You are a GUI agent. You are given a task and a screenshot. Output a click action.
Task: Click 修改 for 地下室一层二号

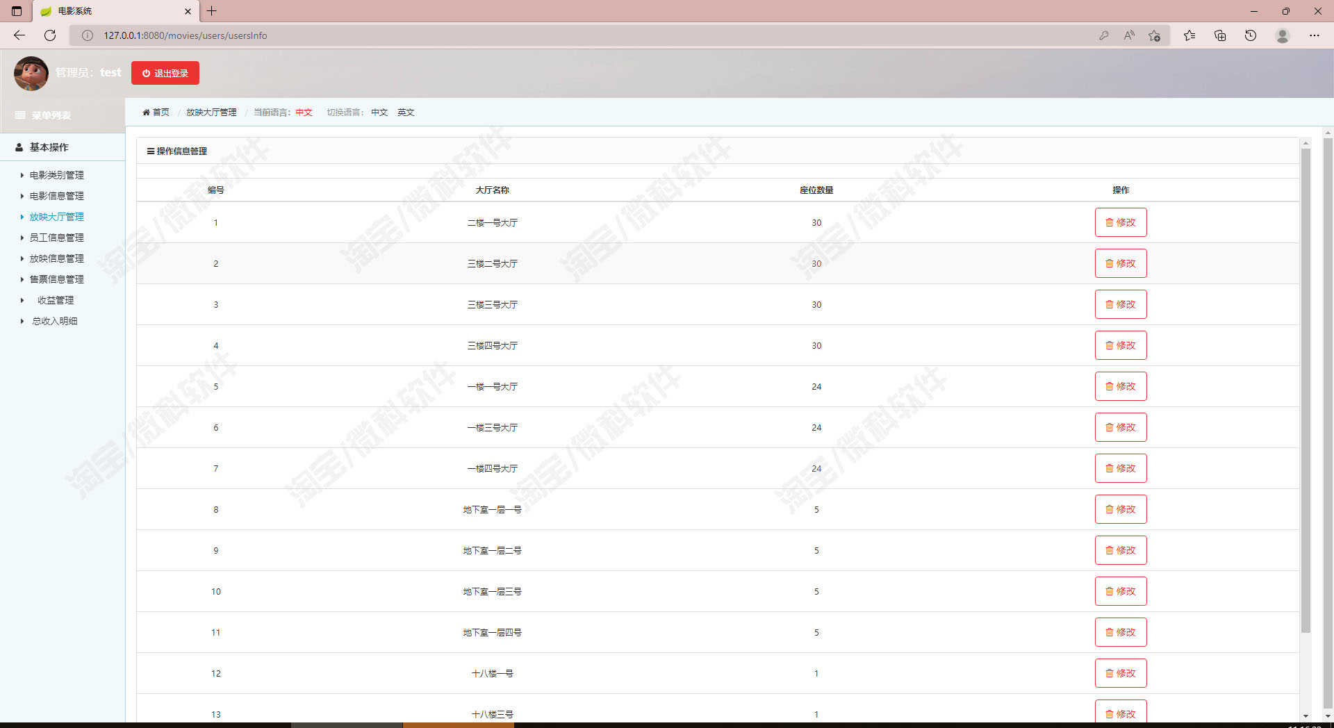[x=1121, y=550]
